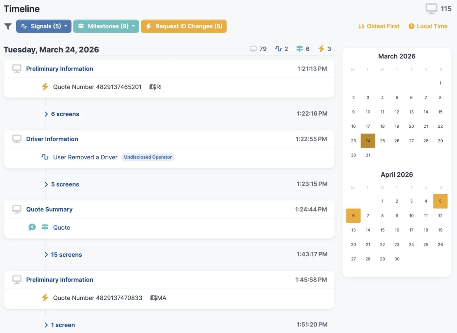Click the filter funnel icon
Screen dimensions: 457x333
8,26
